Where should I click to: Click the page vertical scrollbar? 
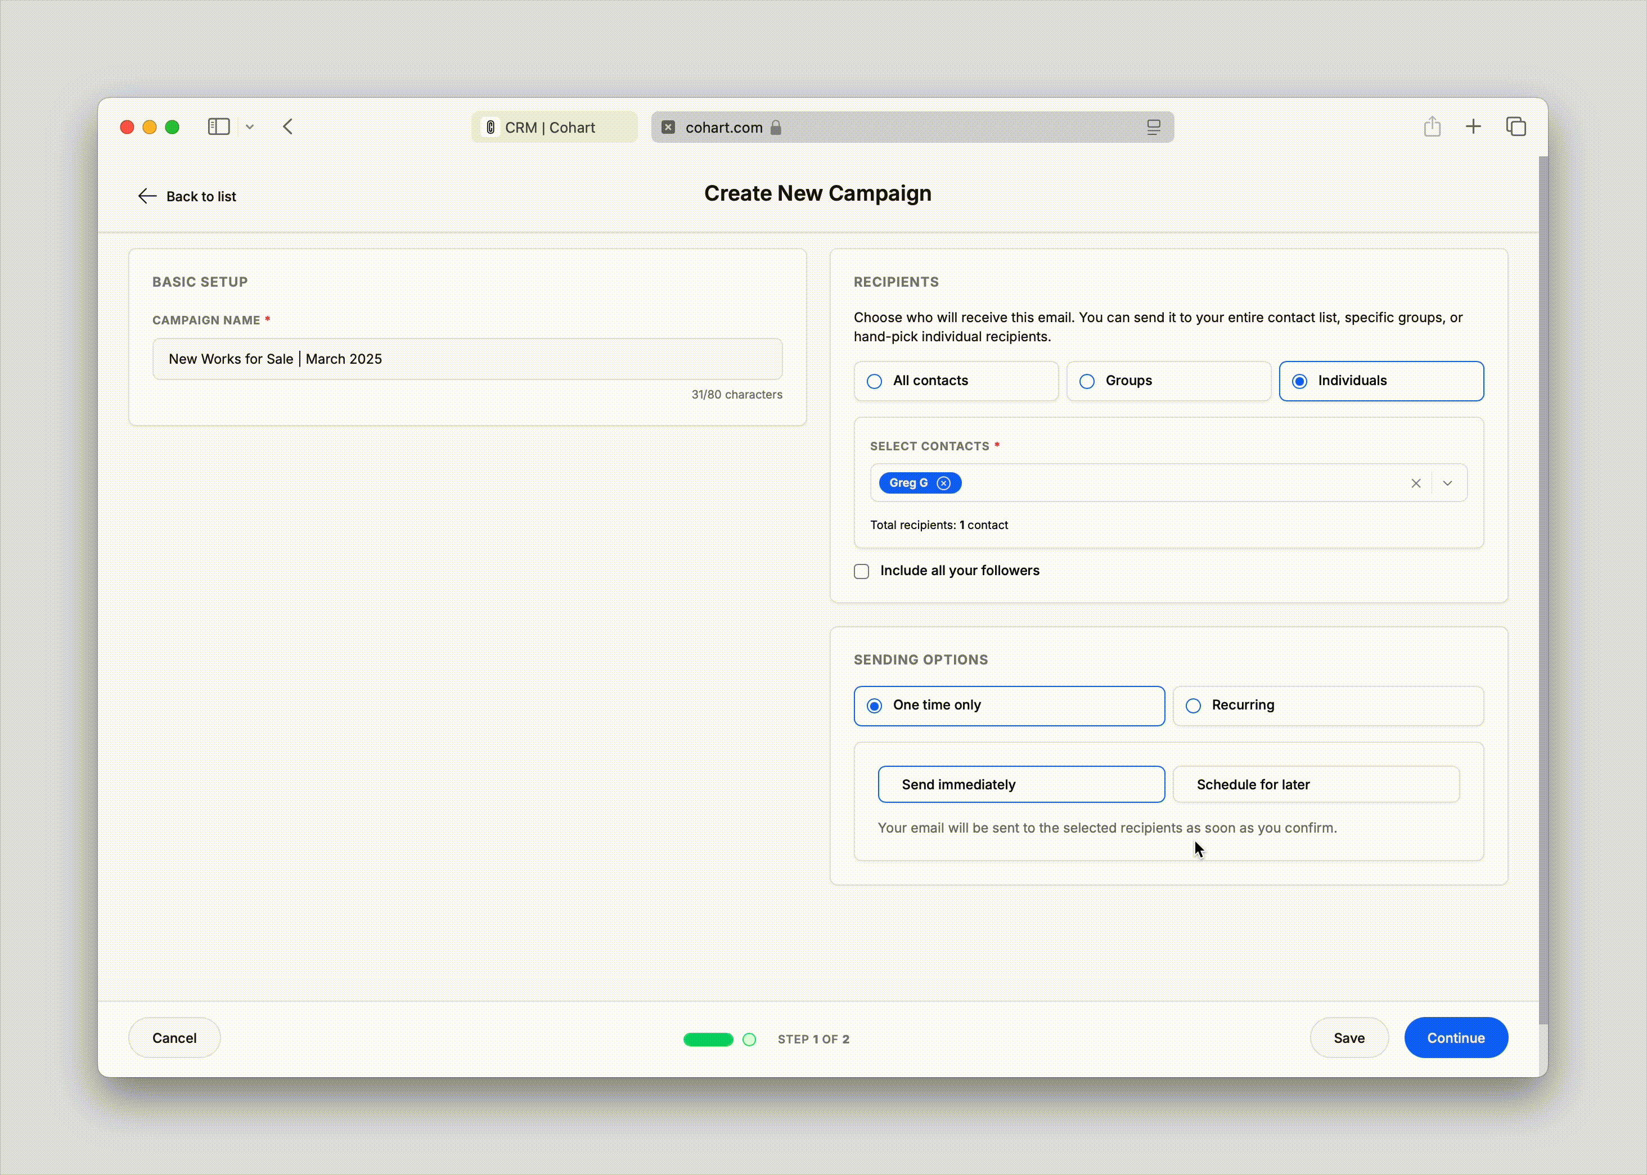tap(1543, 590)
